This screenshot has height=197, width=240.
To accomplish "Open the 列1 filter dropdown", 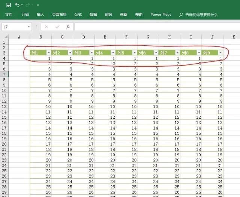I will [x=49, y=53].
